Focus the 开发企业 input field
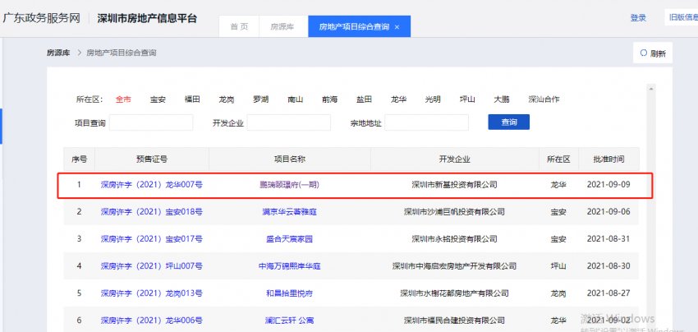This screenshot has height=332, width=698. (289, 122)
